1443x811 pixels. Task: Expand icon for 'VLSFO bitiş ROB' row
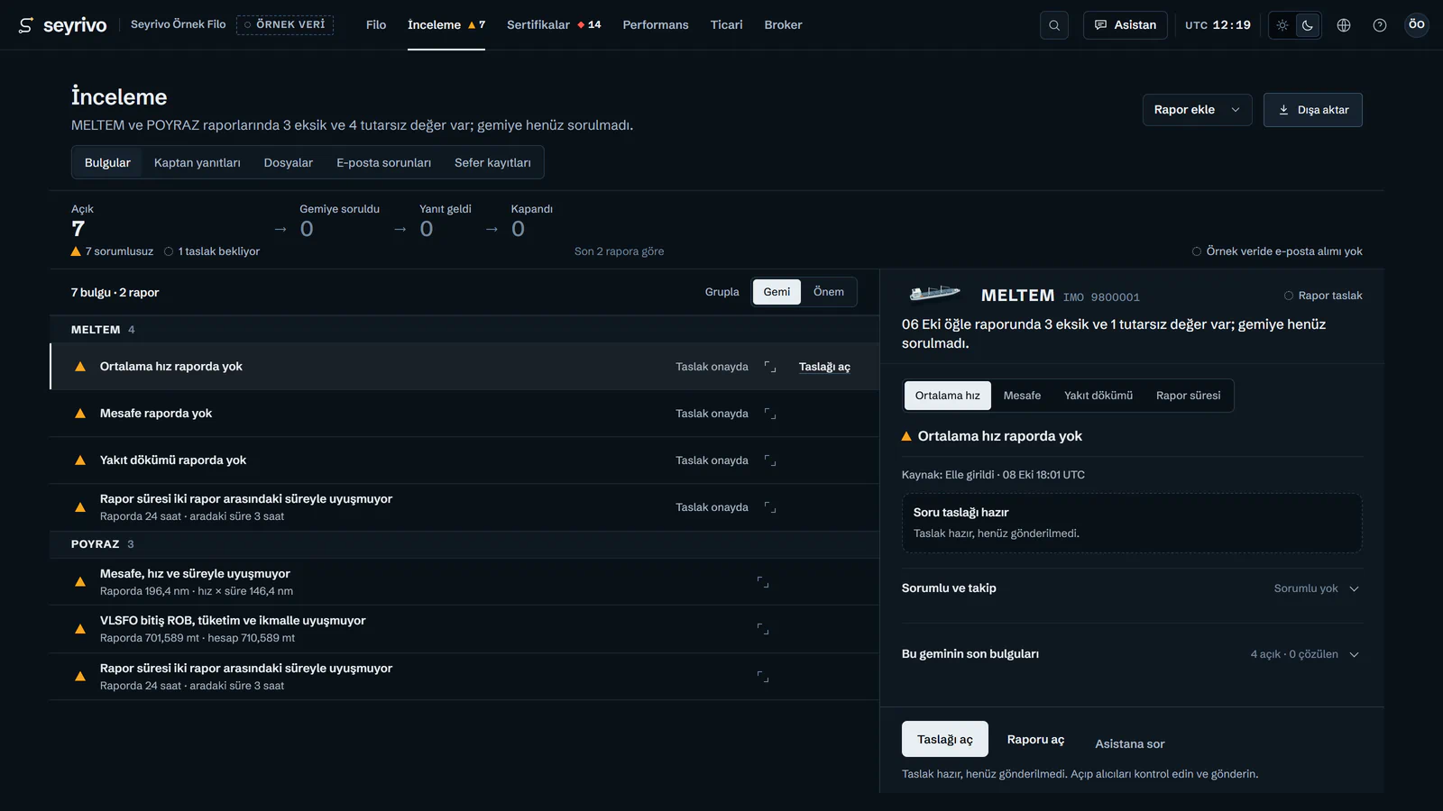(x=763, y=629)
